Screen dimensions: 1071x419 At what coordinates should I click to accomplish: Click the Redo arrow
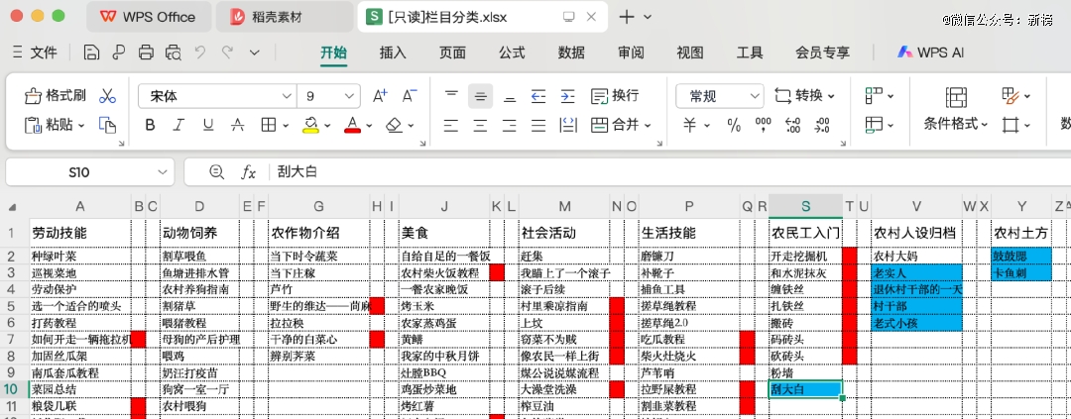[x=228, y=52]
